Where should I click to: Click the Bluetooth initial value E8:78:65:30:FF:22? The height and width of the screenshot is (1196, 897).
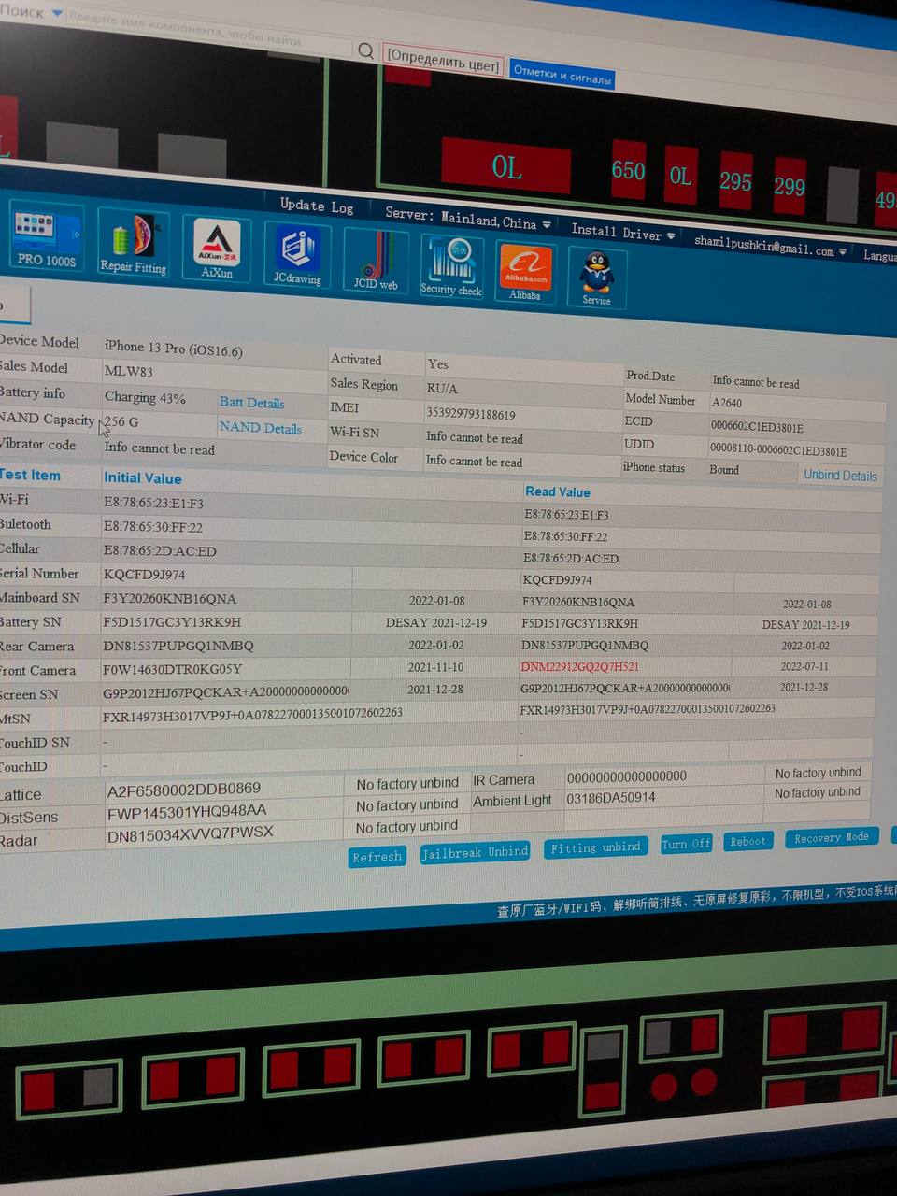pos(153,527)
